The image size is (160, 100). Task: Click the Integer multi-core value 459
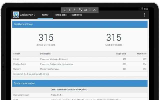click(x=145, y=59)
